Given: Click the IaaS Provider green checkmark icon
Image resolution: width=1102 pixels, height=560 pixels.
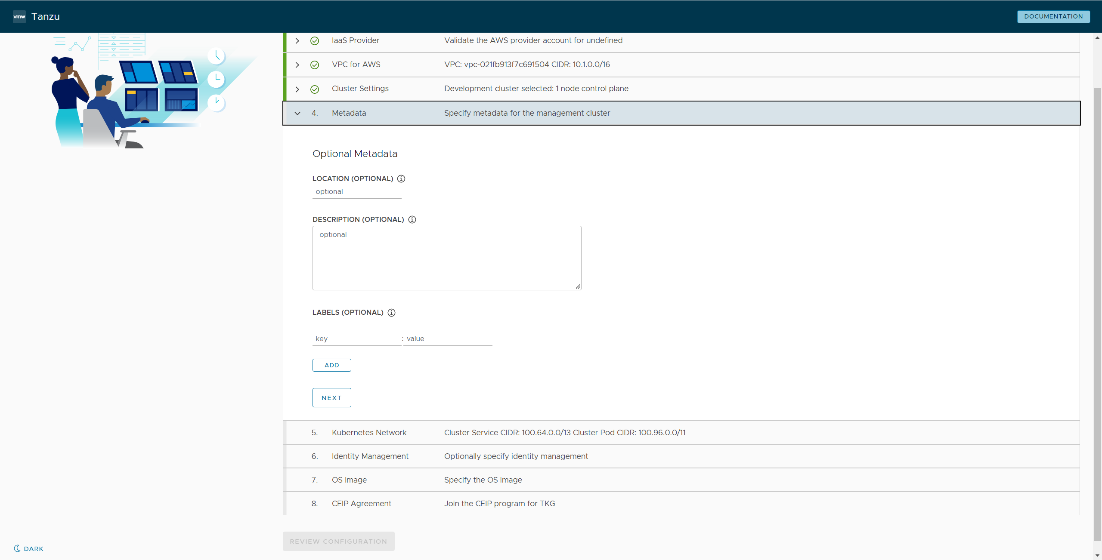Looking at the screenshot, I should (315, 40).
